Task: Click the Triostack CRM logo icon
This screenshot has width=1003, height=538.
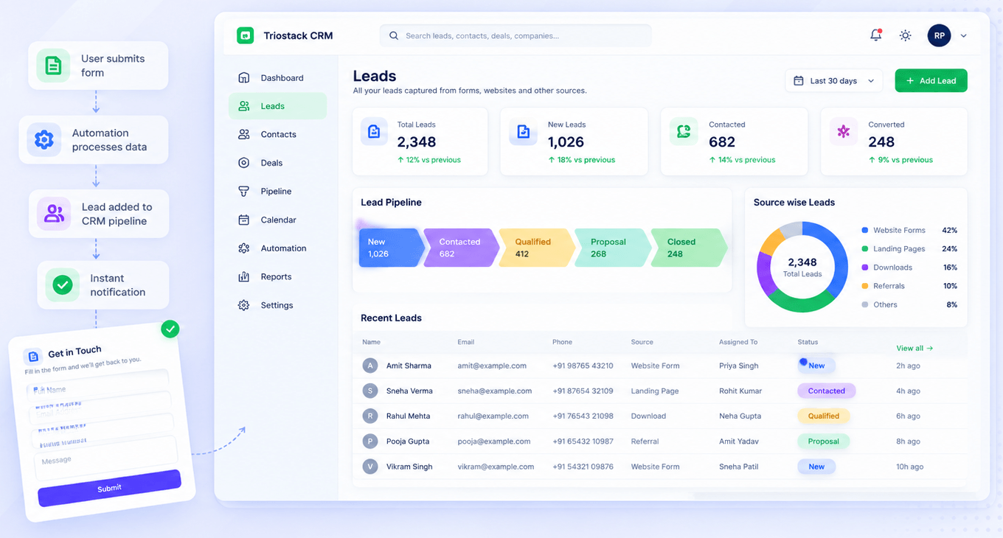Action: point(245,35)
